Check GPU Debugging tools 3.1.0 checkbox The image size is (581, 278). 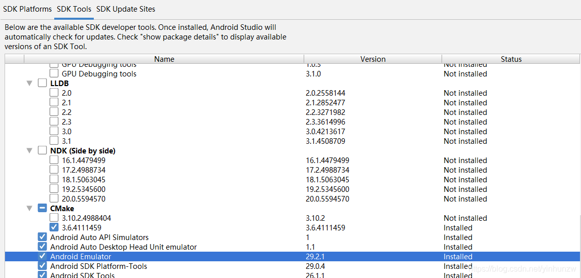point(54,73)
